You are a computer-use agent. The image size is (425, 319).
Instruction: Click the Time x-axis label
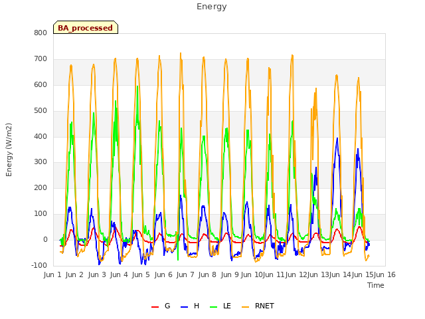click(376, 285)
